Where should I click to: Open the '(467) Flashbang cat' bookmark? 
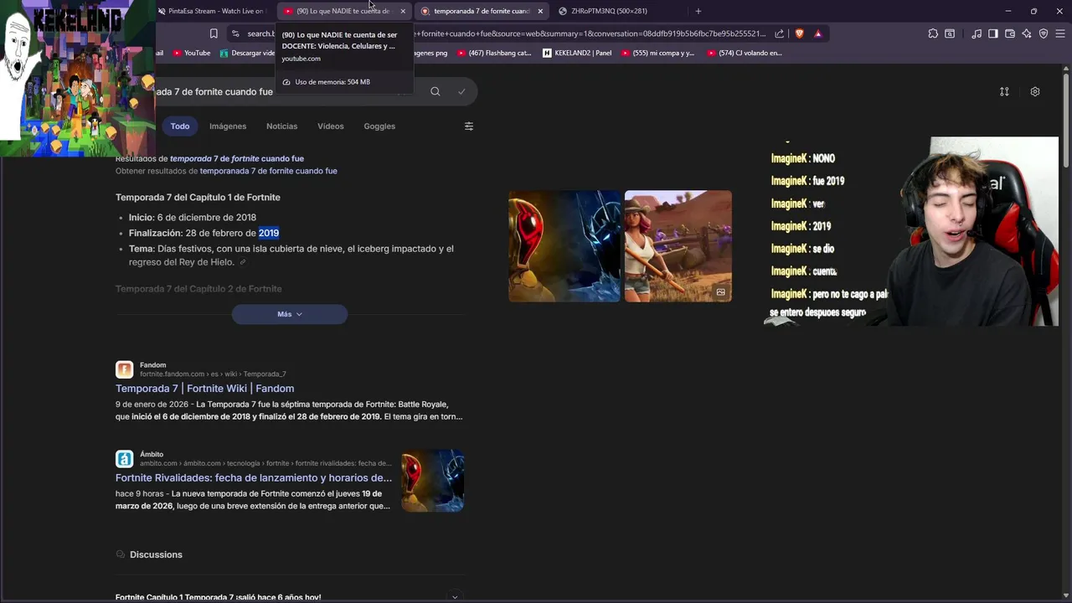[494, 53]
